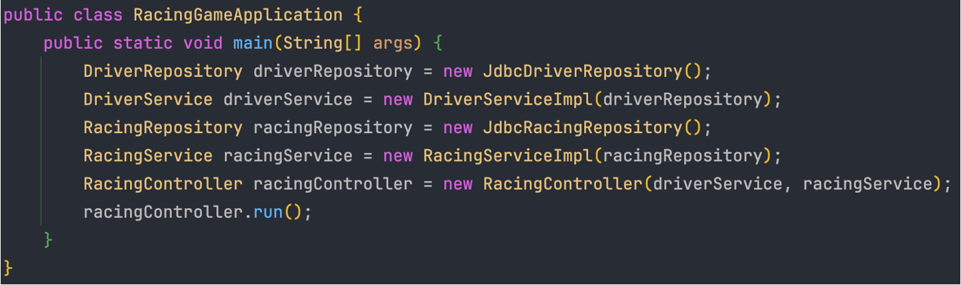Click the 'run' method call
961x285 pixels.
point(268,213)
